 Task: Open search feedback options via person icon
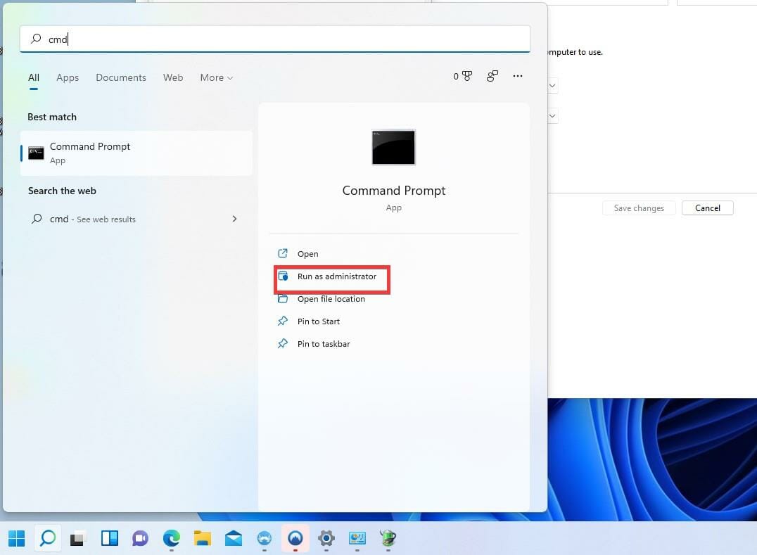pyautogui.click(x=492, y=75)
